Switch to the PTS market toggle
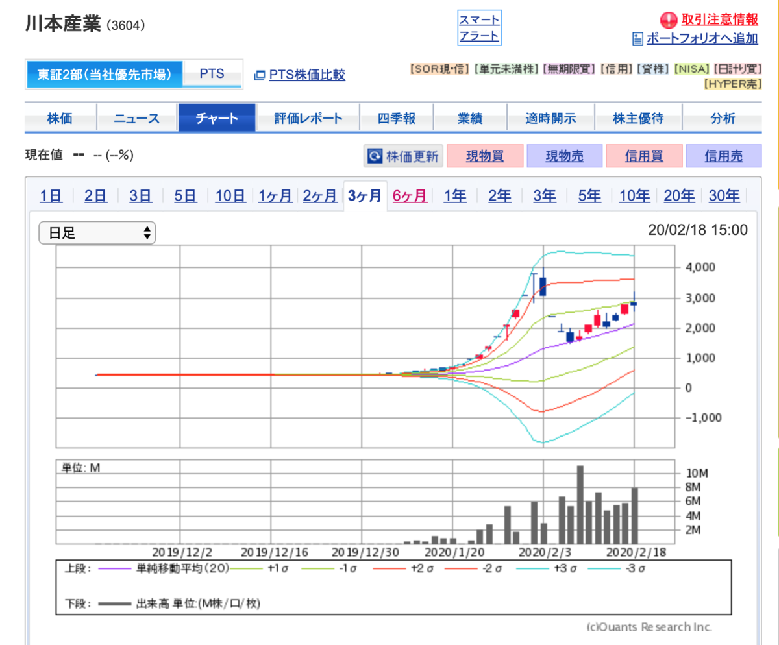The width and height of the screenshot is (779, 645). tap(212, 74)
